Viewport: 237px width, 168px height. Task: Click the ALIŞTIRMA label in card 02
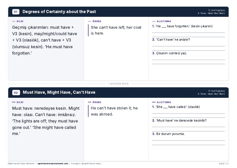164,102
